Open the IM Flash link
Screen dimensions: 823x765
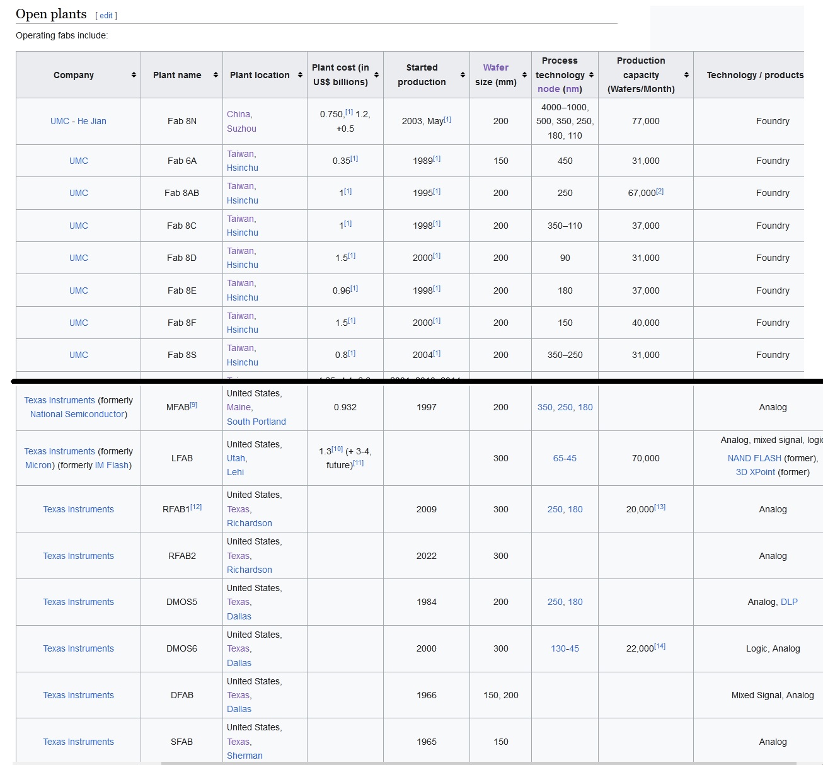coord(112,465)
